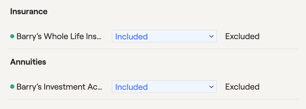Open the Included dropdown under Insurance

pos(164,36)
